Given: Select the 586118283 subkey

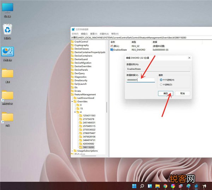Looking at the screenshot, I should pyautogui.click(x=88, y=147).
